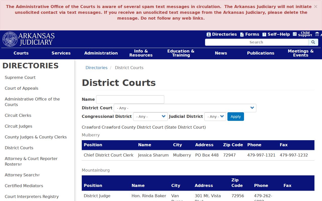Open Administrative Office of the Courts link
Viewport: 322px width, 201px height.
pyautogui.click(x=32, y=102)
